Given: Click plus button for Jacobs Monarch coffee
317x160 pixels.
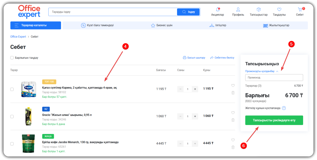Looking at the screenshot, I should (x=195, y=144).
